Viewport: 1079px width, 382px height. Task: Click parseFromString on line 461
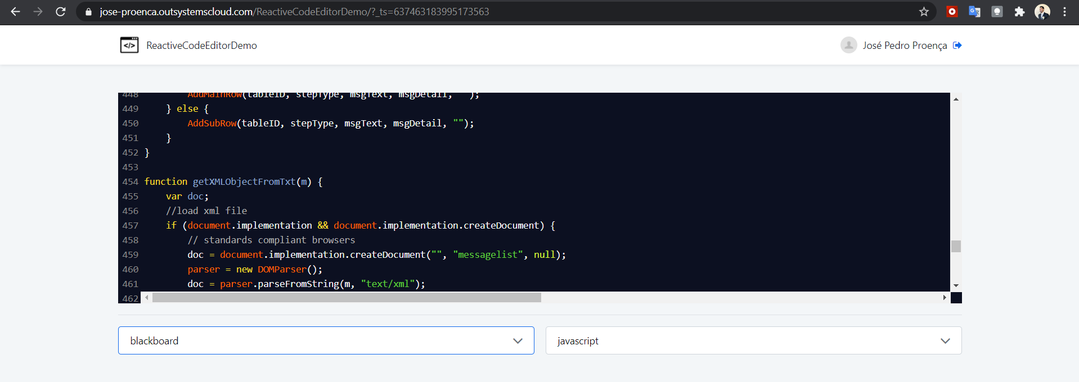click(299, 284)
